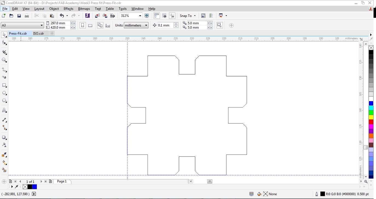Open the Options dialog icon
Viewport: 376px width, 199px height.
click(x=211, y=16)
